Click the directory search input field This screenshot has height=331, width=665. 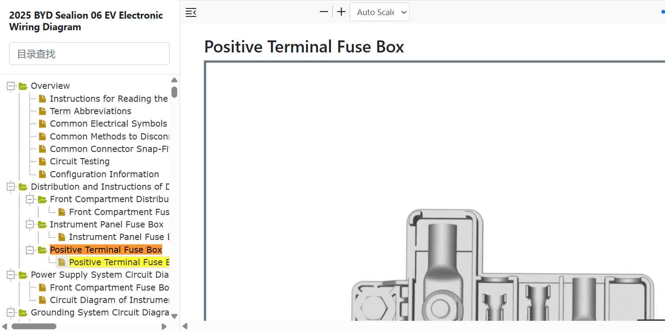pos(89,54)
